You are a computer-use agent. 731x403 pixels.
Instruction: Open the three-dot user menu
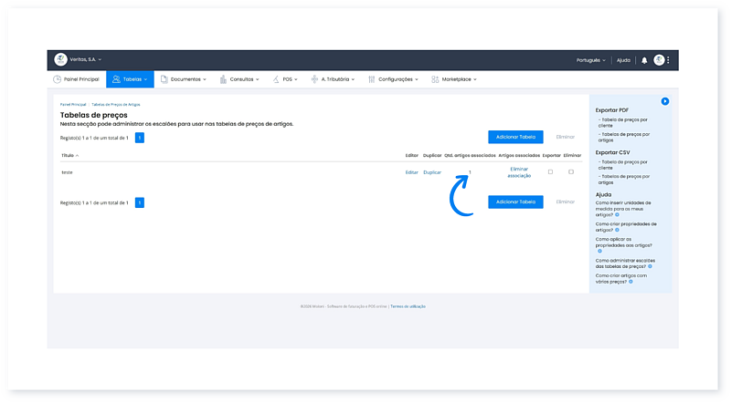coord(668,60)
